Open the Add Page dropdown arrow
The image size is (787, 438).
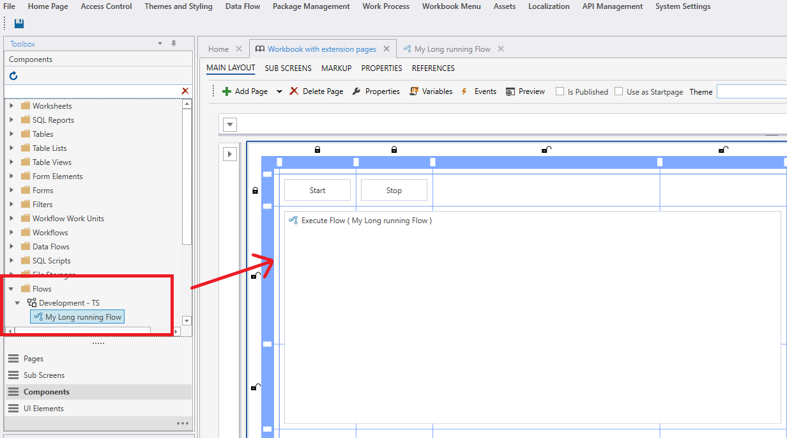tap(279, 91)
